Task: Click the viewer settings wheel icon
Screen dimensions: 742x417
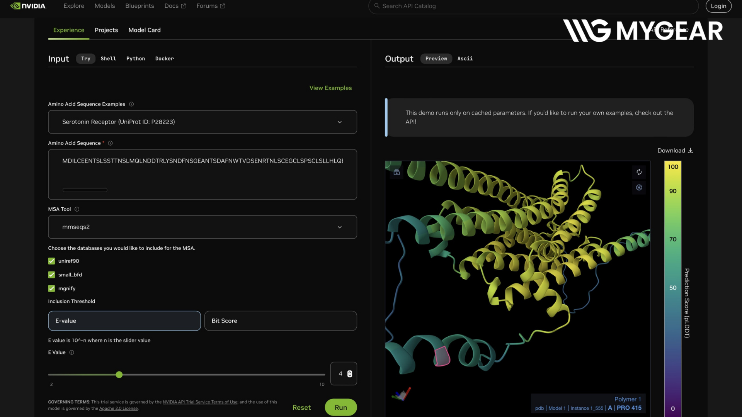Action: [639, 188]
